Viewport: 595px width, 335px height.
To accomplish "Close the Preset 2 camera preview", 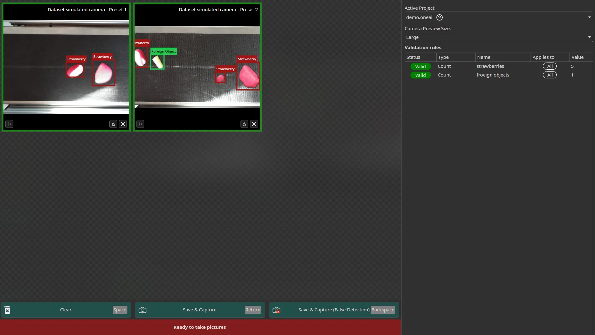I will (x=255, y=124).
